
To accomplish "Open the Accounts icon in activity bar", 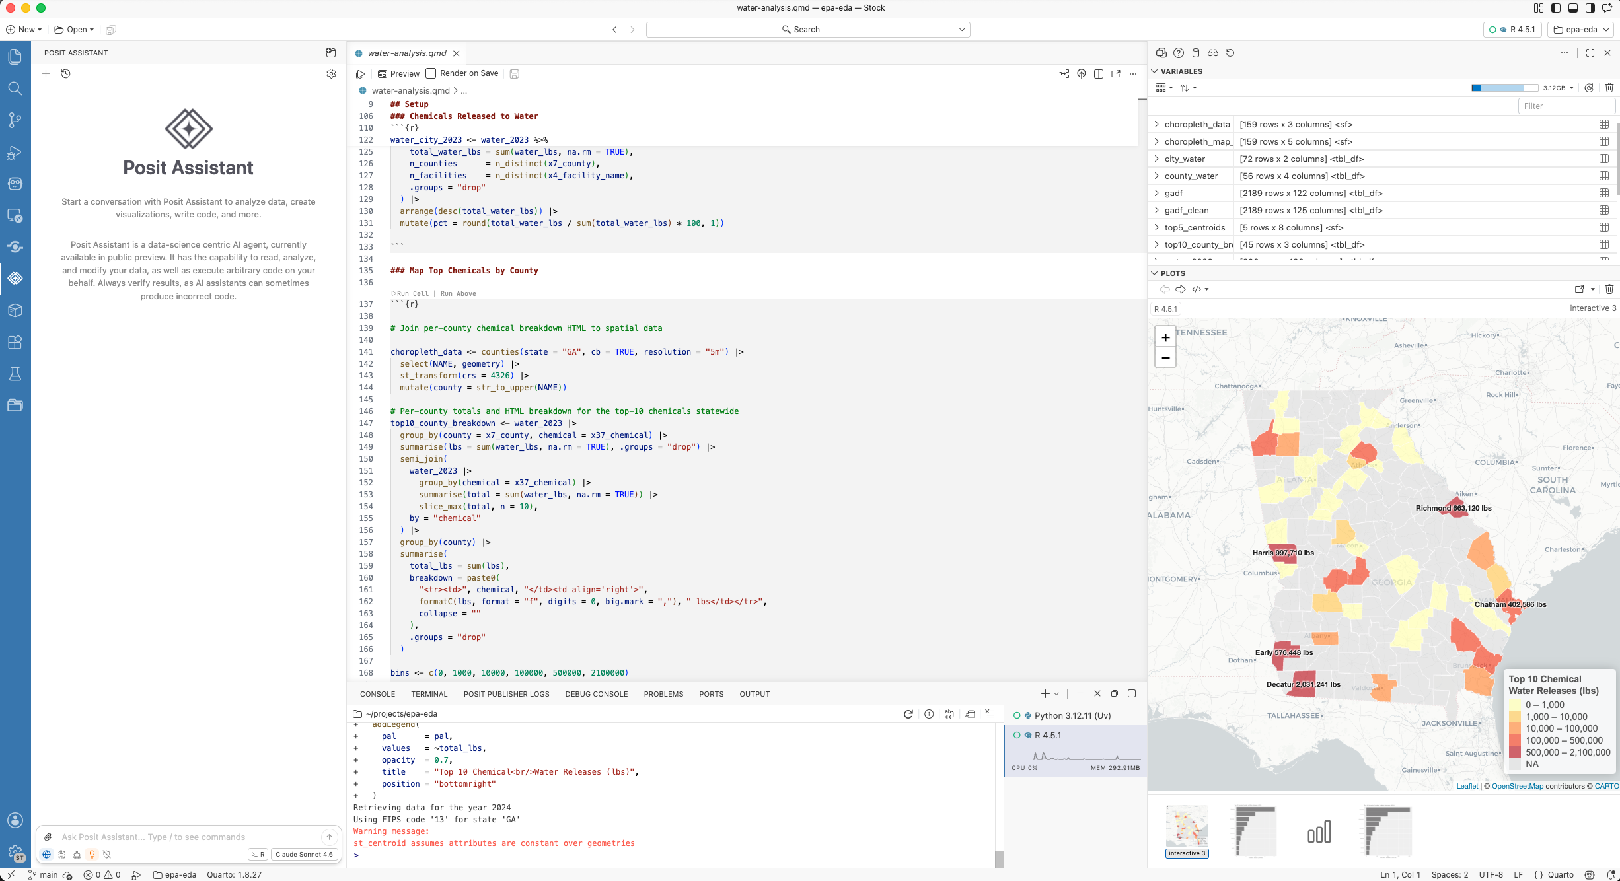I will pos(15,820).
